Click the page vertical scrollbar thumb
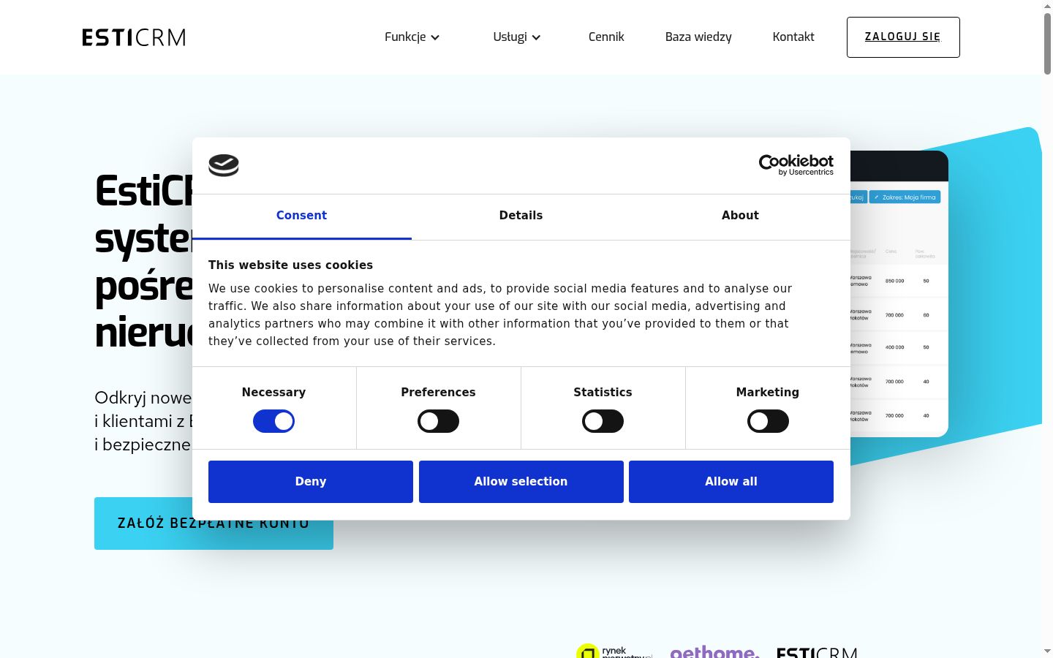This screenshot has width=1053, height=658. [x=1047, y=44]
